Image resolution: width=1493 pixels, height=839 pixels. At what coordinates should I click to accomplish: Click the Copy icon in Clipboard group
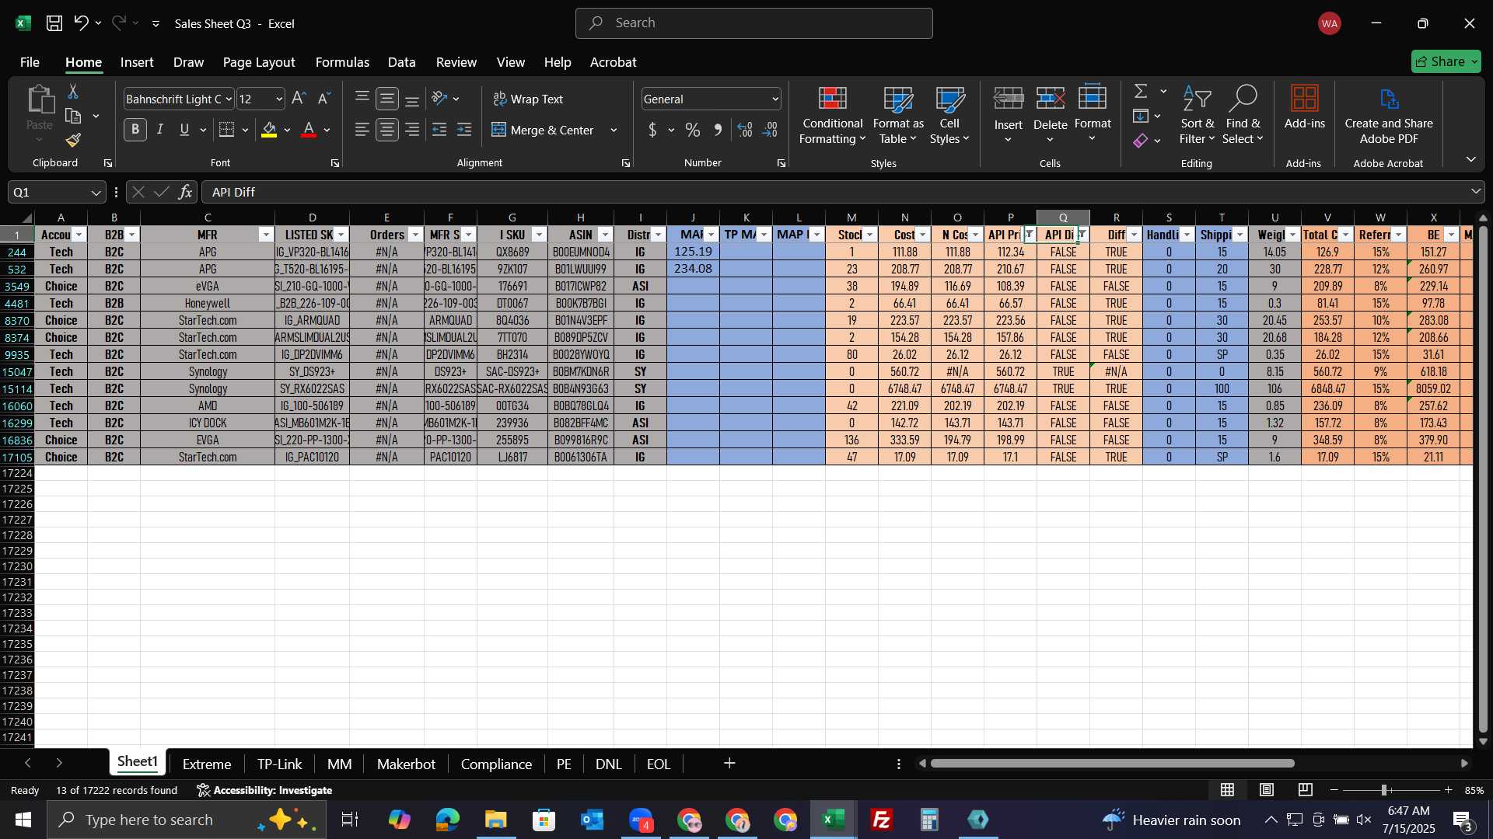click(x=73, y=117)
